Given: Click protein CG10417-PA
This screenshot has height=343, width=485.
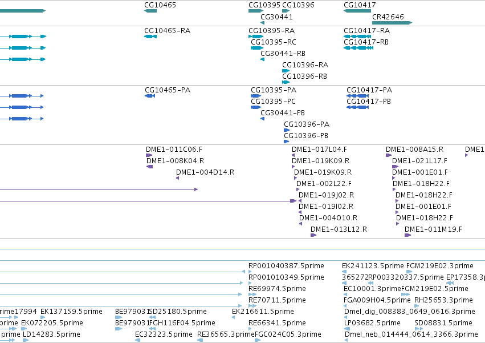Looking at the screenshot, I should (x=369, y=90).
